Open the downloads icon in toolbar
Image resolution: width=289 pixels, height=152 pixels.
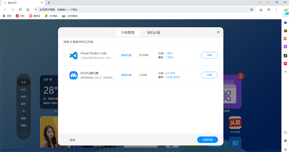(261, 10)
